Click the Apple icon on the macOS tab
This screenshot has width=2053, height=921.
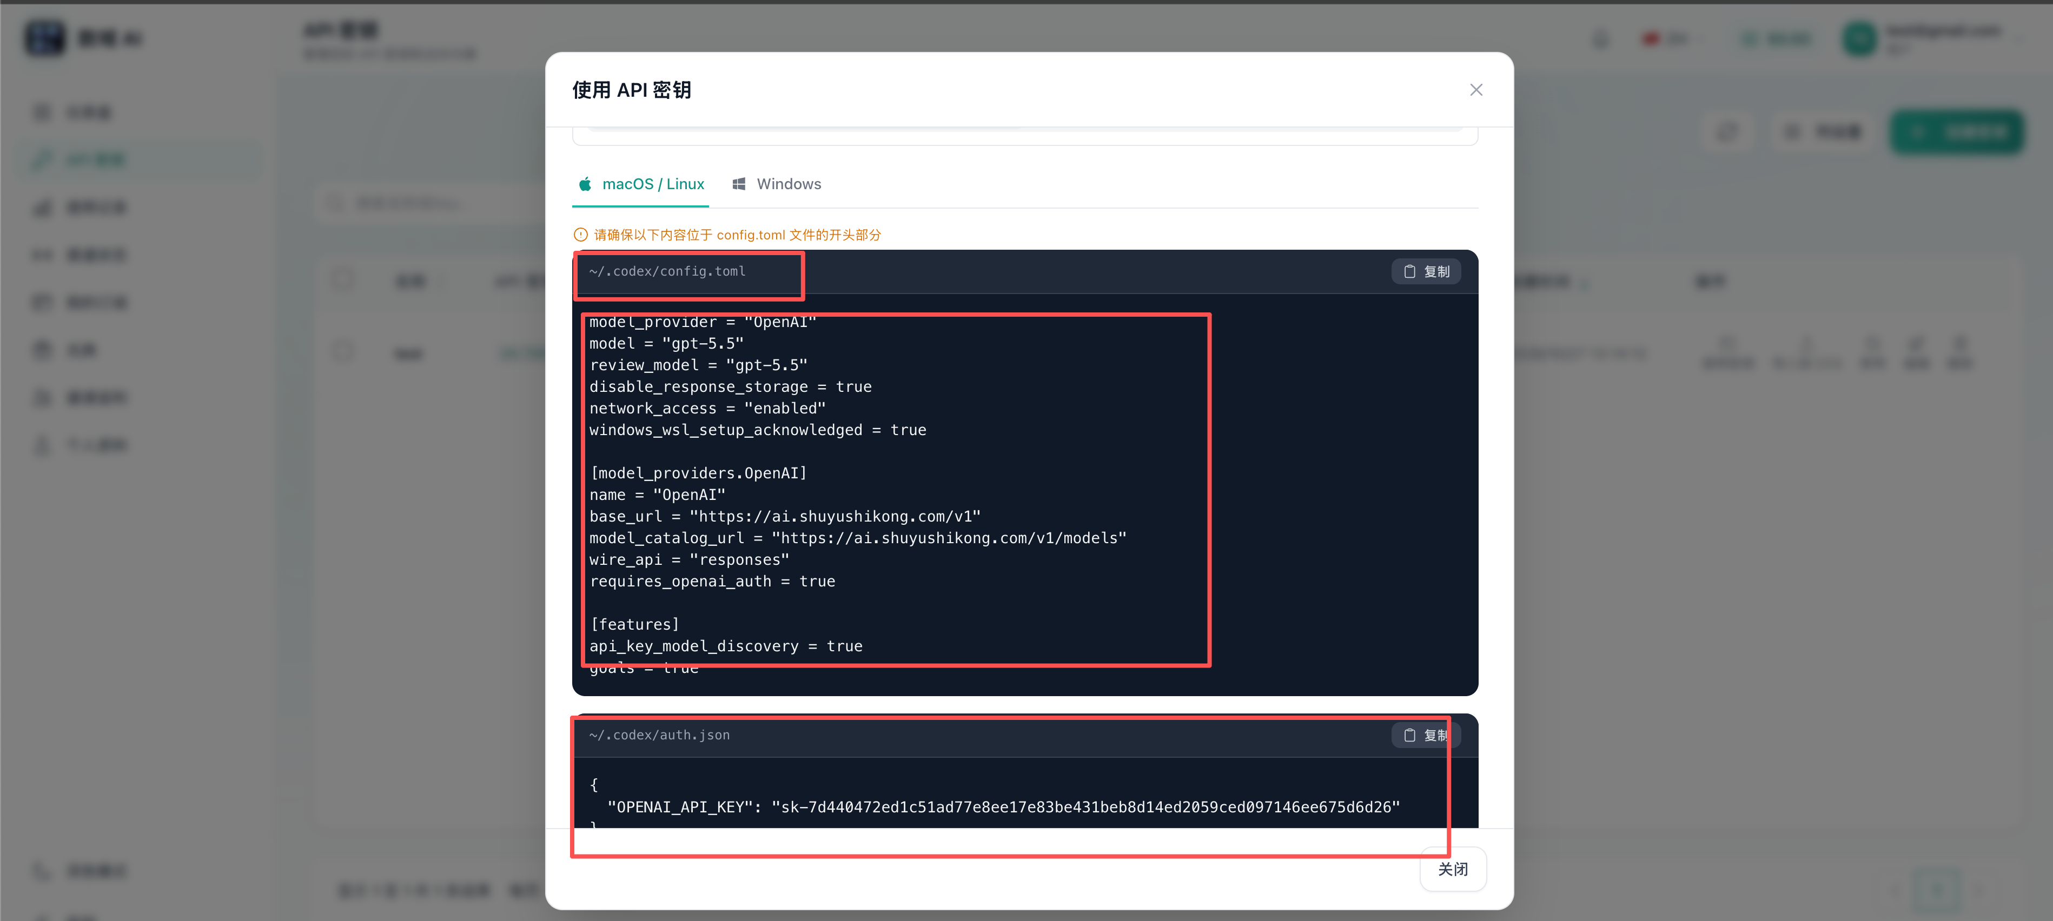[x=585, y=184]
